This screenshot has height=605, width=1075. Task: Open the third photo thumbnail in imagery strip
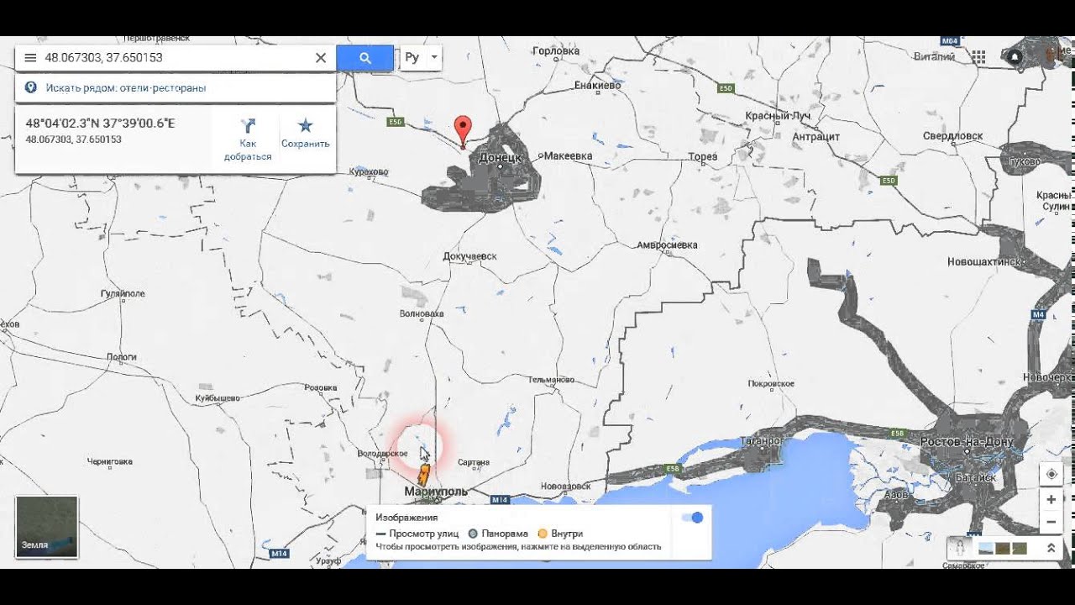[x=1019, y=548]
